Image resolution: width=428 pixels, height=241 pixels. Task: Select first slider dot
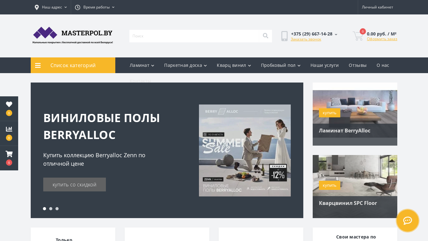click(44, 209)
